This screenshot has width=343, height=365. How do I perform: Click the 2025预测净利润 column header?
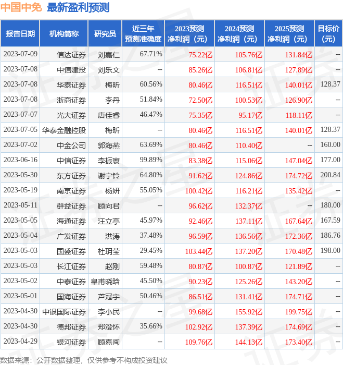pyautogui.click(x=289, y=33)
